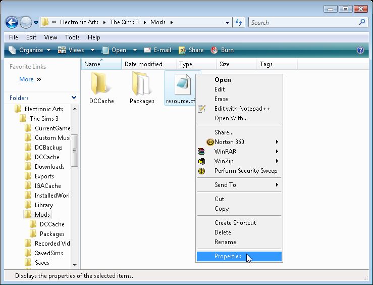Screen dimensions: 373x285
Task: Select Electronic Arts in folder tree
Action: coord(44,109)
